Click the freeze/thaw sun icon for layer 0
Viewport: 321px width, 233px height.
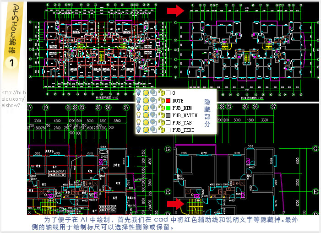[146, 93]
